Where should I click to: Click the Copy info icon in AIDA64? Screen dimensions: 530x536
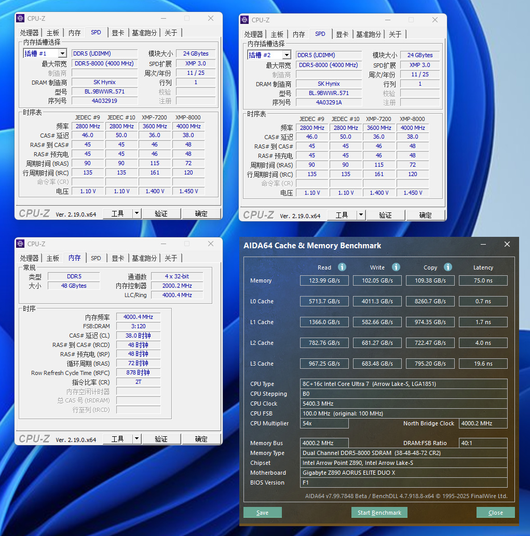[448, 267]
